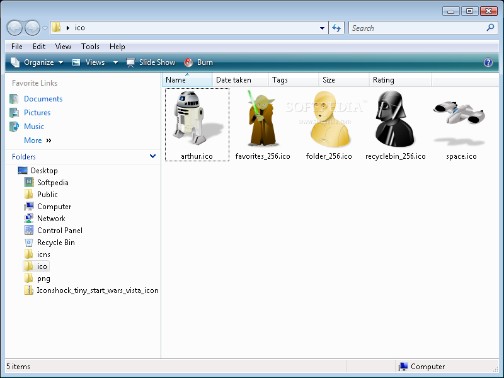Click the Burn toolbar button
This screenshot has height=378, width=504.
[x=198, y=62]
